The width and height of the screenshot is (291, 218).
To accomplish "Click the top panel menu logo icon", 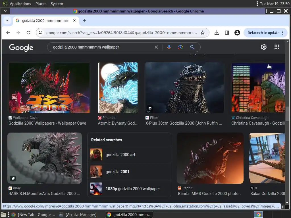I will click(x=5, y=3).
